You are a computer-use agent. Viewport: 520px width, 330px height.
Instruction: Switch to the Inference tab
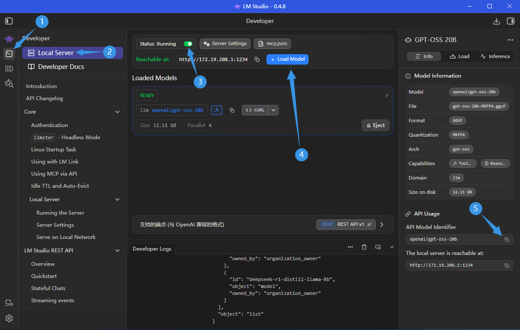(495, 56)
